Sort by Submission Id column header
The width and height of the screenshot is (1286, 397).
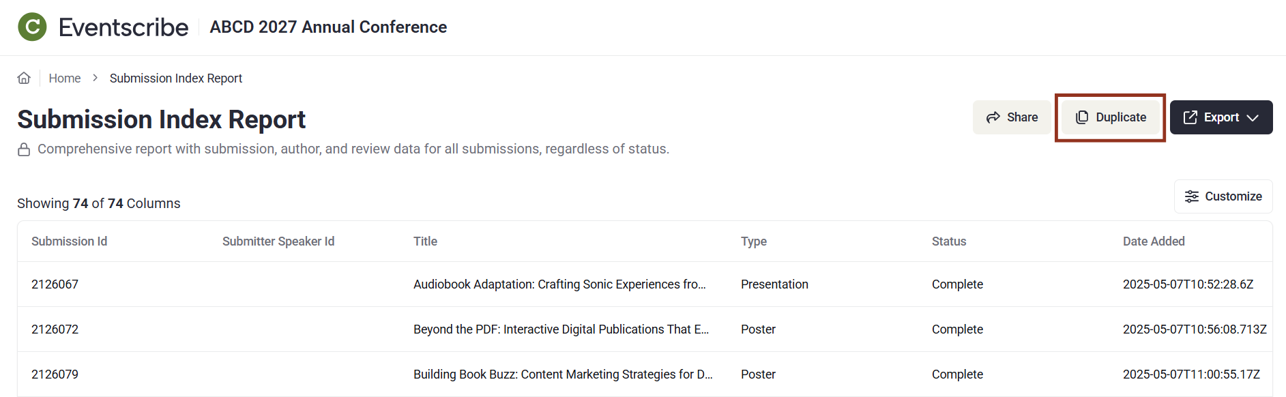pos(70,241)
